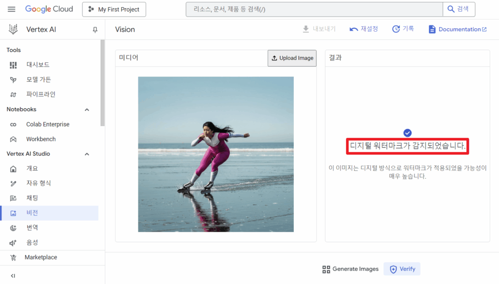This screenshot has width=499, height=284.
Task: Click the 검색 search button
Action: [x=459, y=9]
